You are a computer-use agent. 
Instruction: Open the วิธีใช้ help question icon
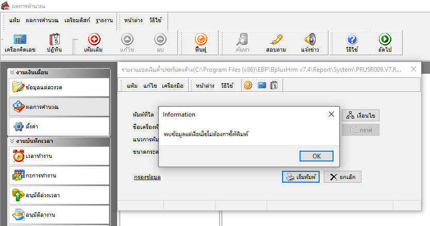(352, 43)
